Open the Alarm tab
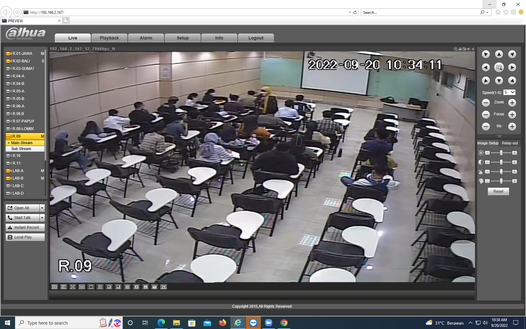 146,38
